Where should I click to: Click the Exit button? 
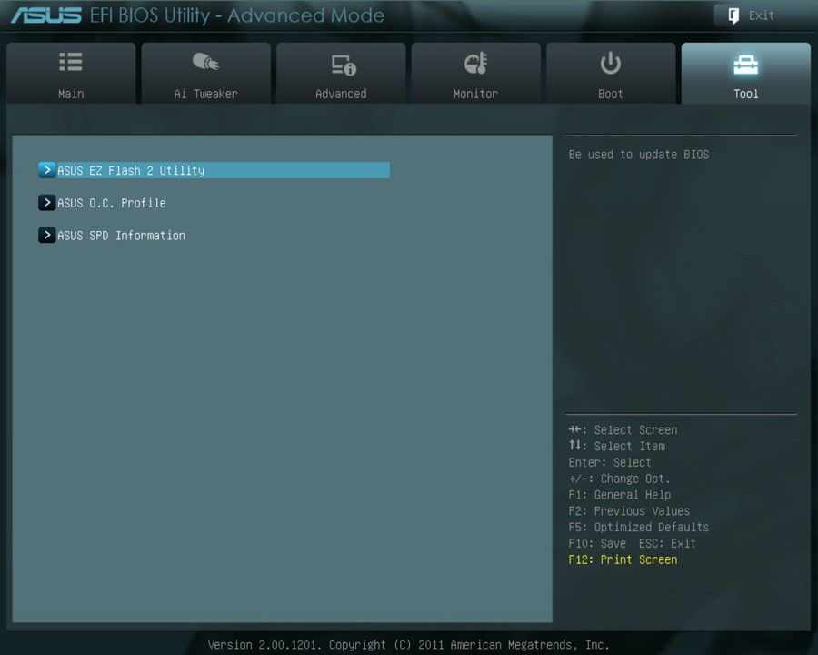761,15
